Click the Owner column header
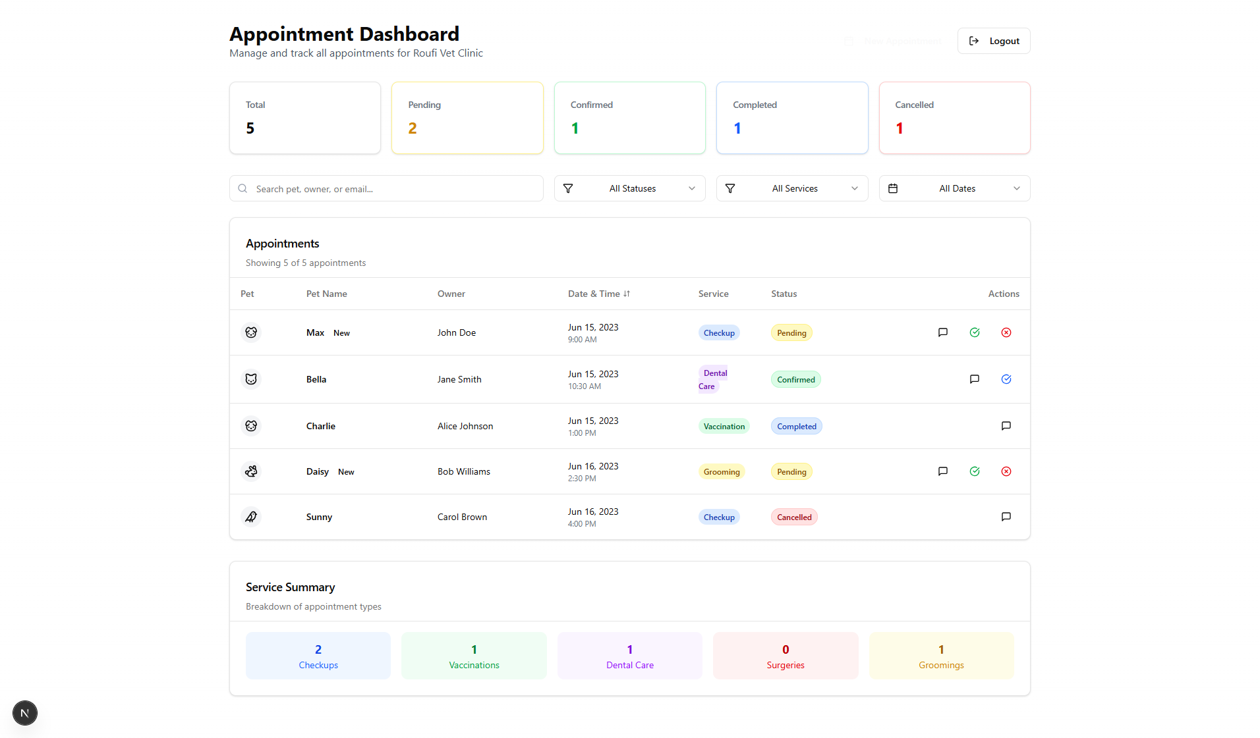The height and width of the screenshot is (738, 1260). (x=451, y=294)
